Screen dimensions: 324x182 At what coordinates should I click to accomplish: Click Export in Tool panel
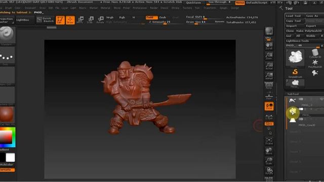click(x=314, y=26)
